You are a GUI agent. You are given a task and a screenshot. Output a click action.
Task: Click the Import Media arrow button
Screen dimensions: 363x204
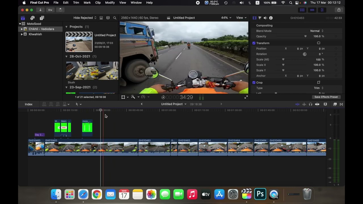[x=40, y=10]
